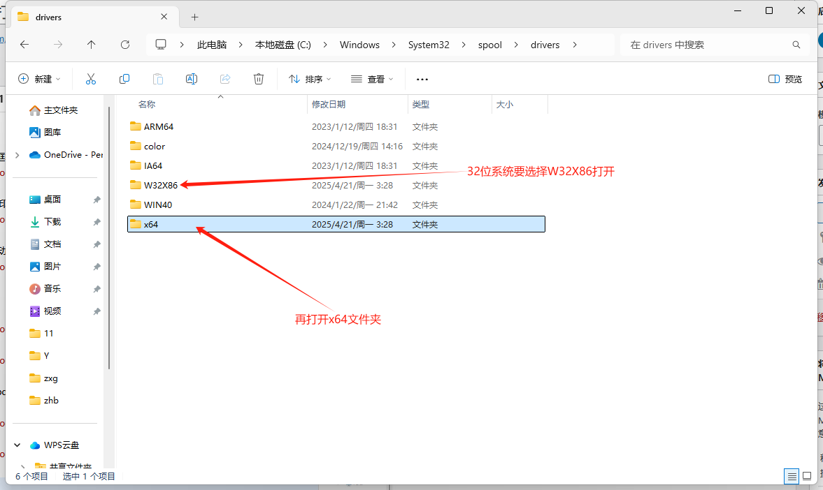The image size is (823, 490).
Task: Select the WIN40 folder
Action: (x=336, y=205)
